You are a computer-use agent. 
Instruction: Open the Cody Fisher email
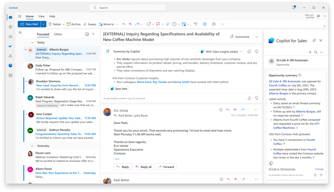(61, 69)
